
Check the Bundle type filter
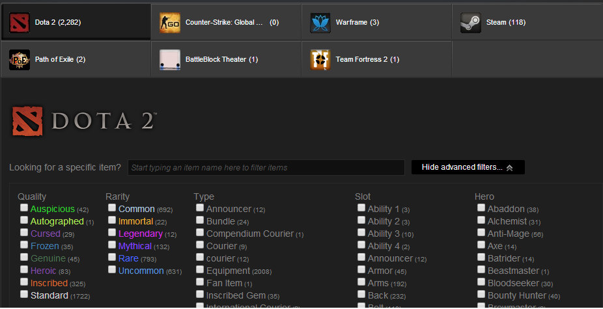pyautogui.click(x=200, y=221)
